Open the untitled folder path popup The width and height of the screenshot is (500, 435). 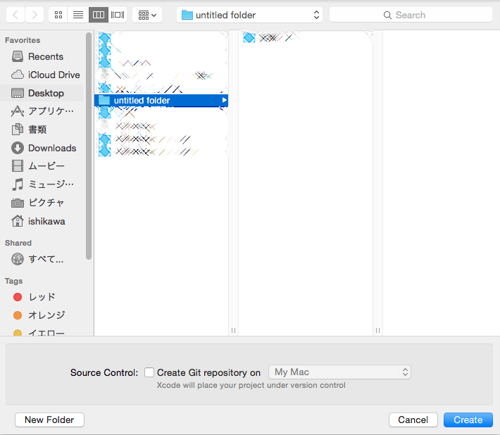pyautogui.click(x=250, y=15)
